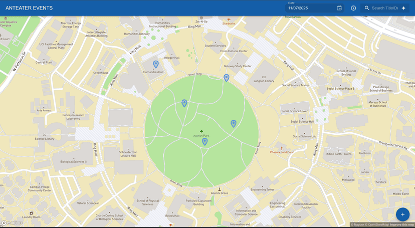
Task: Click the Langson Library label on the map
Action: (x=264, y=81)
